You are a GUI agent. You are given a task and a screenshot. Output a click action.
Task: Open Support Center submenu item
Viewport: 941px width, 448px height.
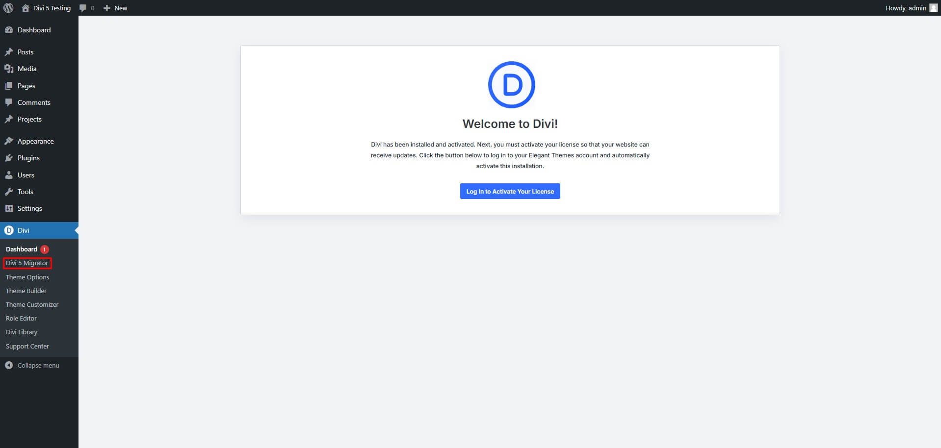[27, 346]
